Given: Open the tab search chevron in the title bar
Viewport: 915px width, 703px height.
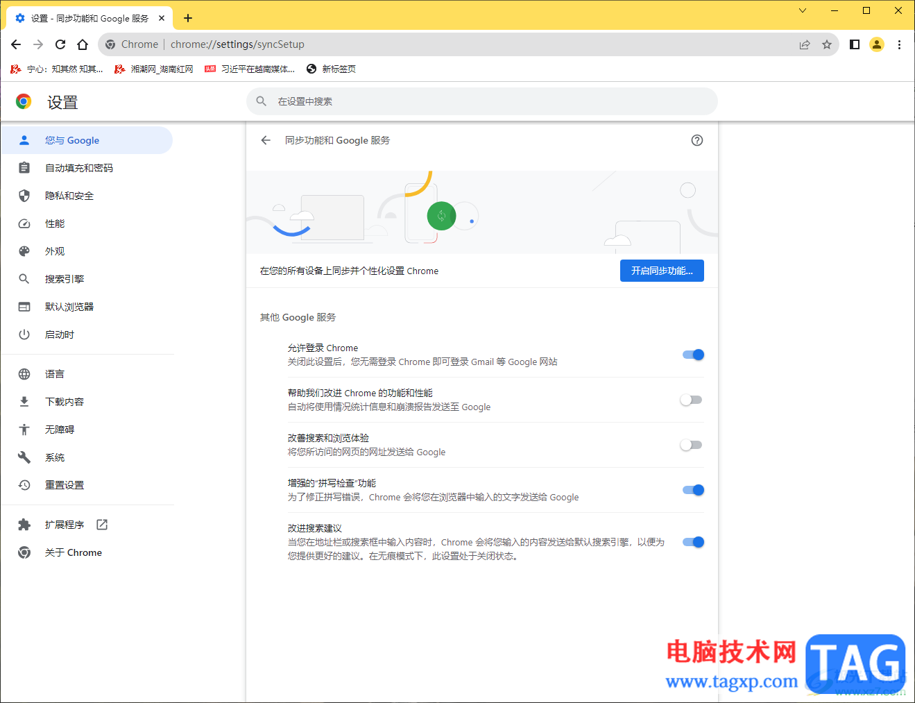Looking at the screenshot, I should coord(803,10).
